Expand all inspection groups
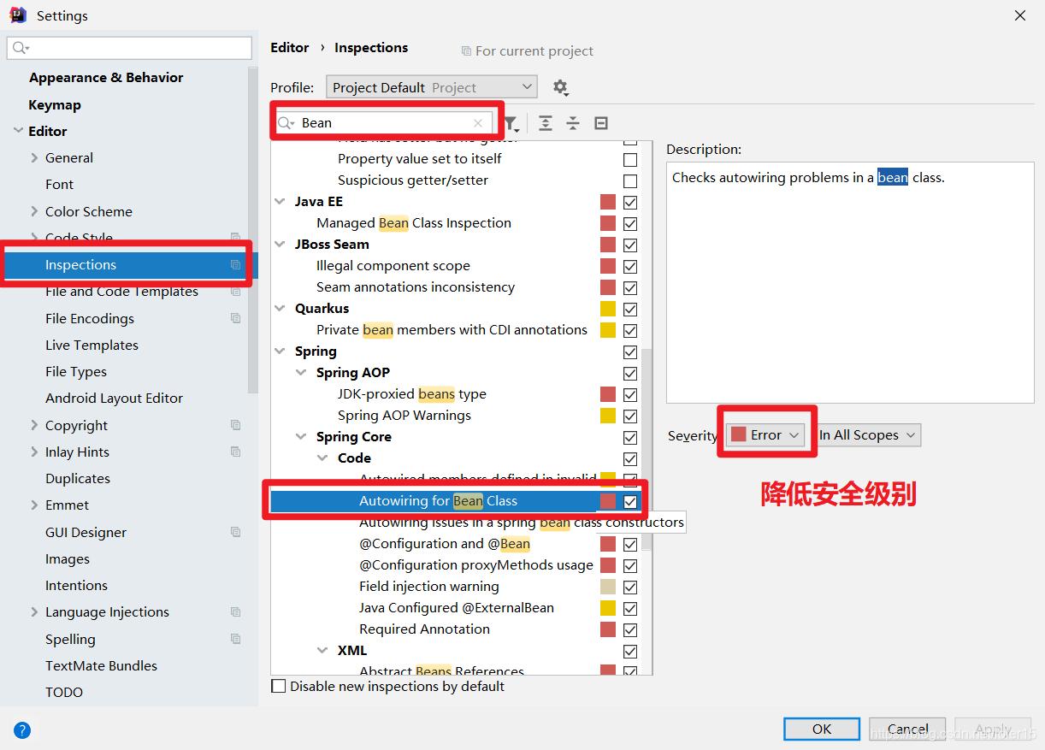 pos(546,123)
